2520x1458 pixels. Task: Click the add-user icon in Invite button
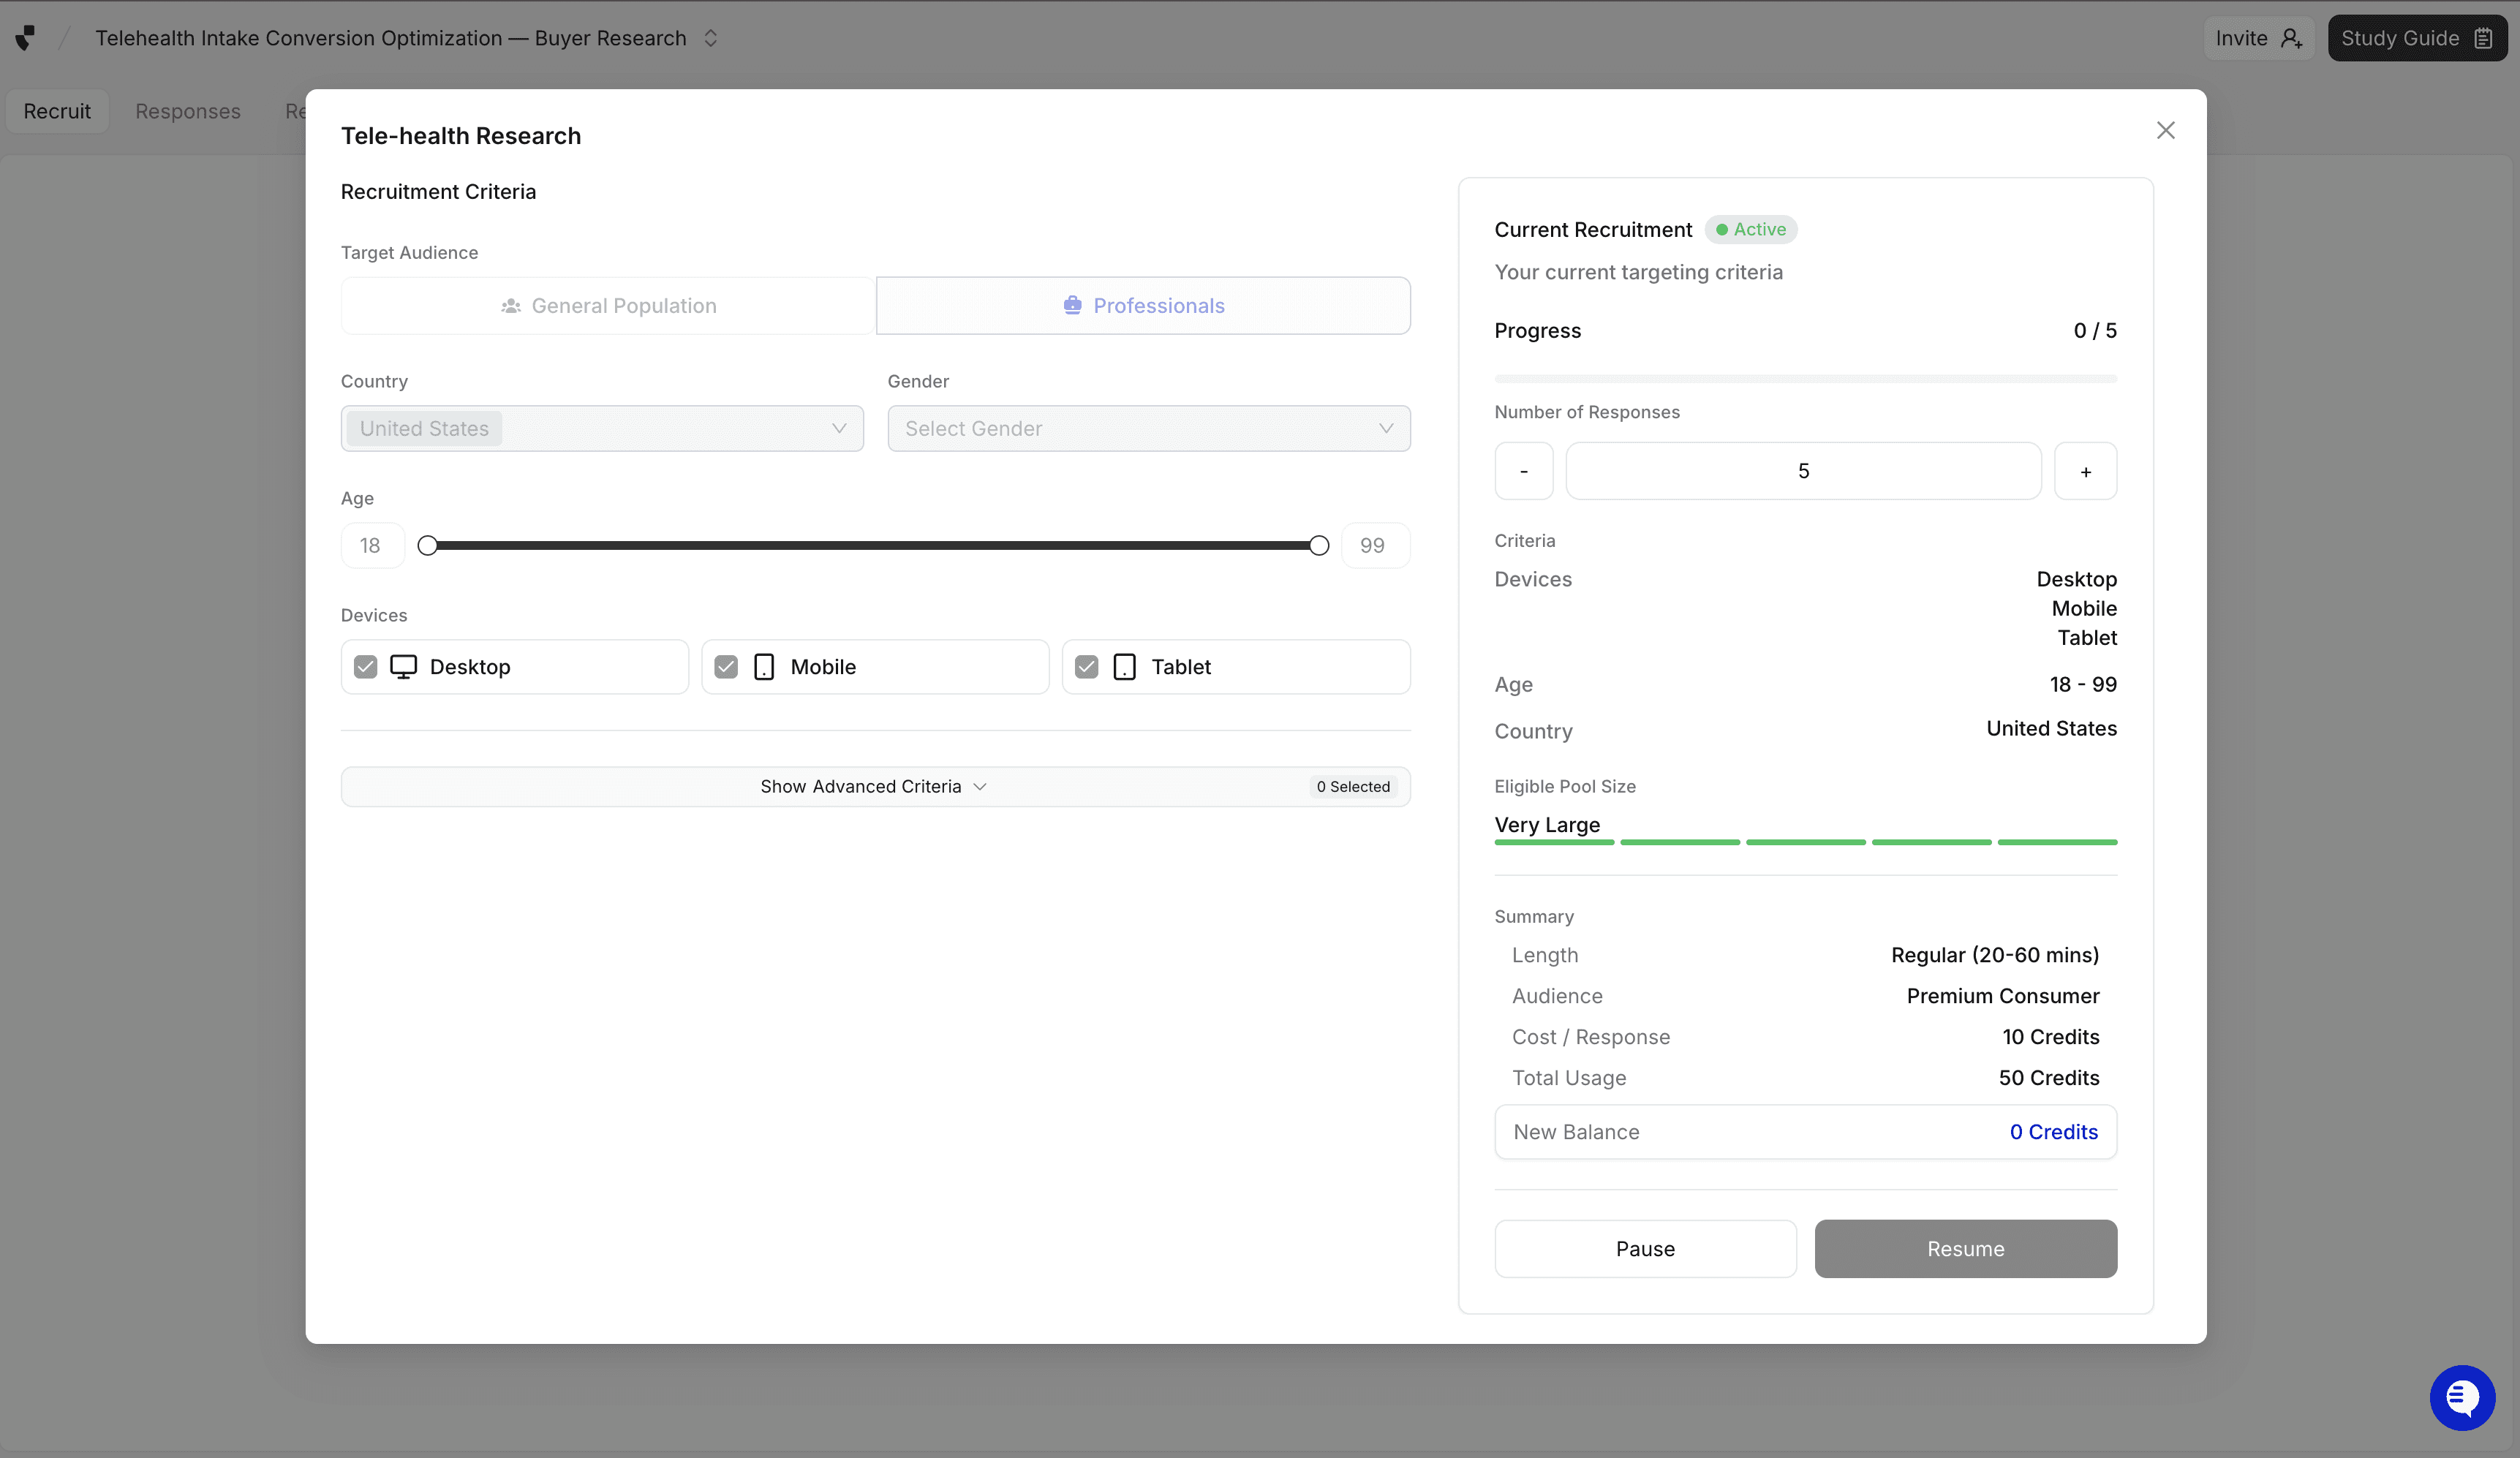(x=2291, y=38)
